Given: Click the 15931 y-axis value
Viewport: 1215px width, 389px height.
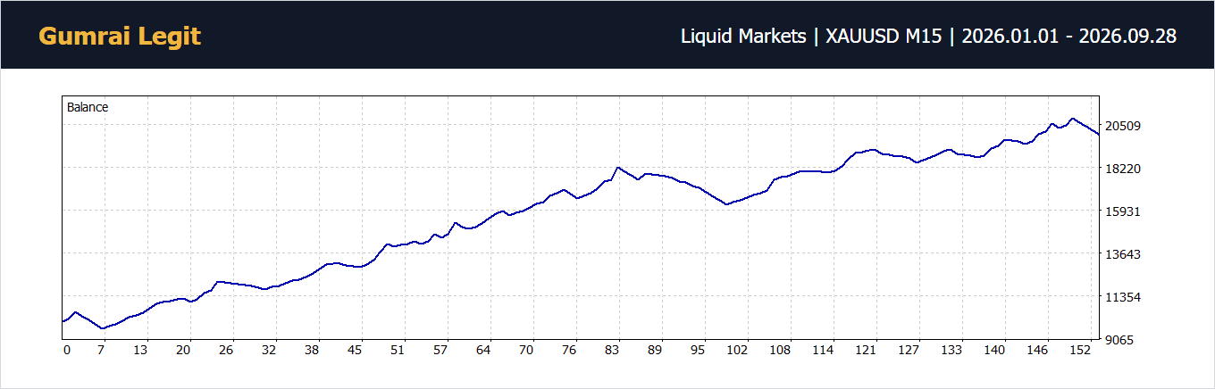Looking at the screenshot, I should [x=1124, y=211].
